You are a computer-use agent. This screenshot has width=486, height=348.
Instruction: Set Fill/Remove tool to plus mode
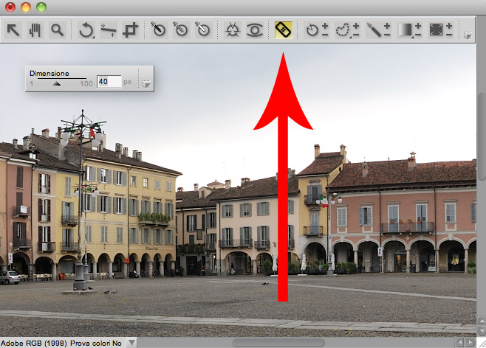coord(449,26)
